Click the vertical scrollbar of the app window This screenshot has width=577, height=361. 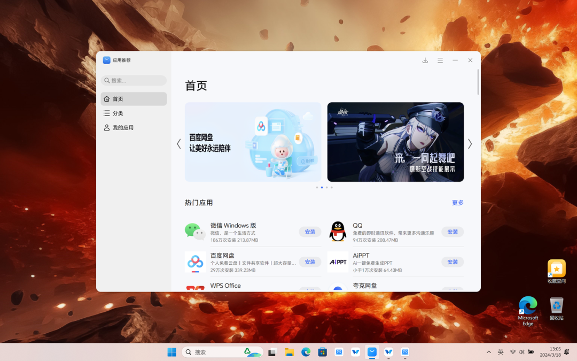tap(478, 82)
